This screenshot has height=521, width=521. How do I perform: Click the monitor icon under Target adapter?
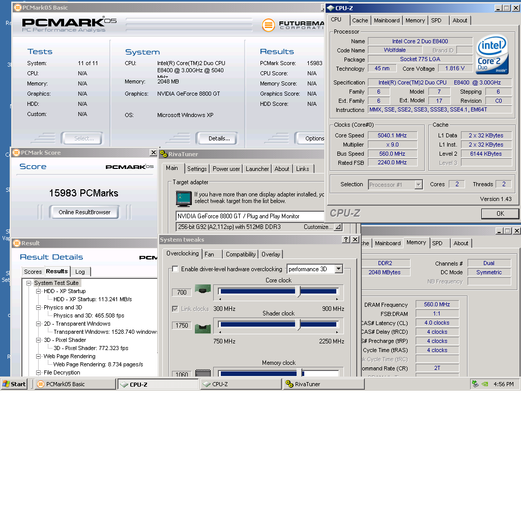pos(184,198)
